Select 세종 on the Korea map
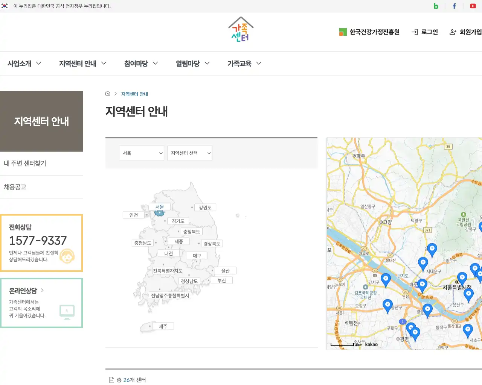Screen dimensions: 482x385 [x=179, y=241]
